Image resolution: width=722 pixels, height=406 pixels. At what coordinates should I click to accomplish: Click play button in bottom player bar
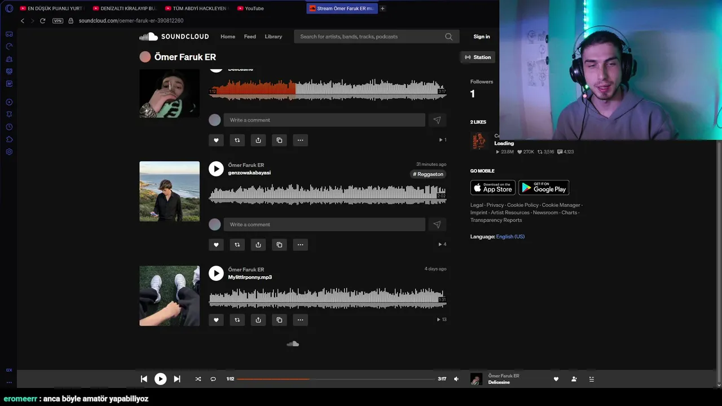pyautogui.click(x=160, y=379)
